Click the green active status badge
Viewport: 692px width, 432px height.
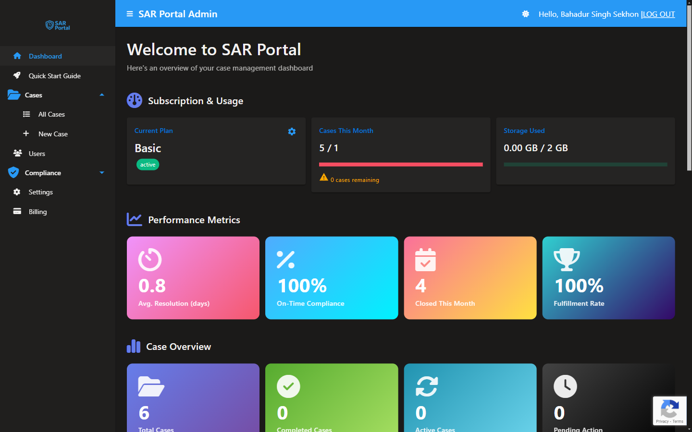148,164
